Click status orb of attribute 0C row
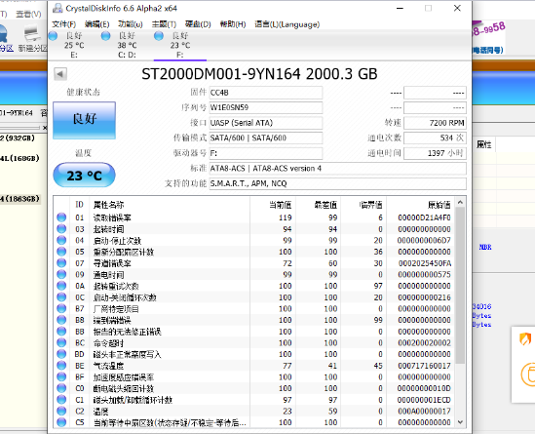Screen dimensions: 535x434 [61, 297]
